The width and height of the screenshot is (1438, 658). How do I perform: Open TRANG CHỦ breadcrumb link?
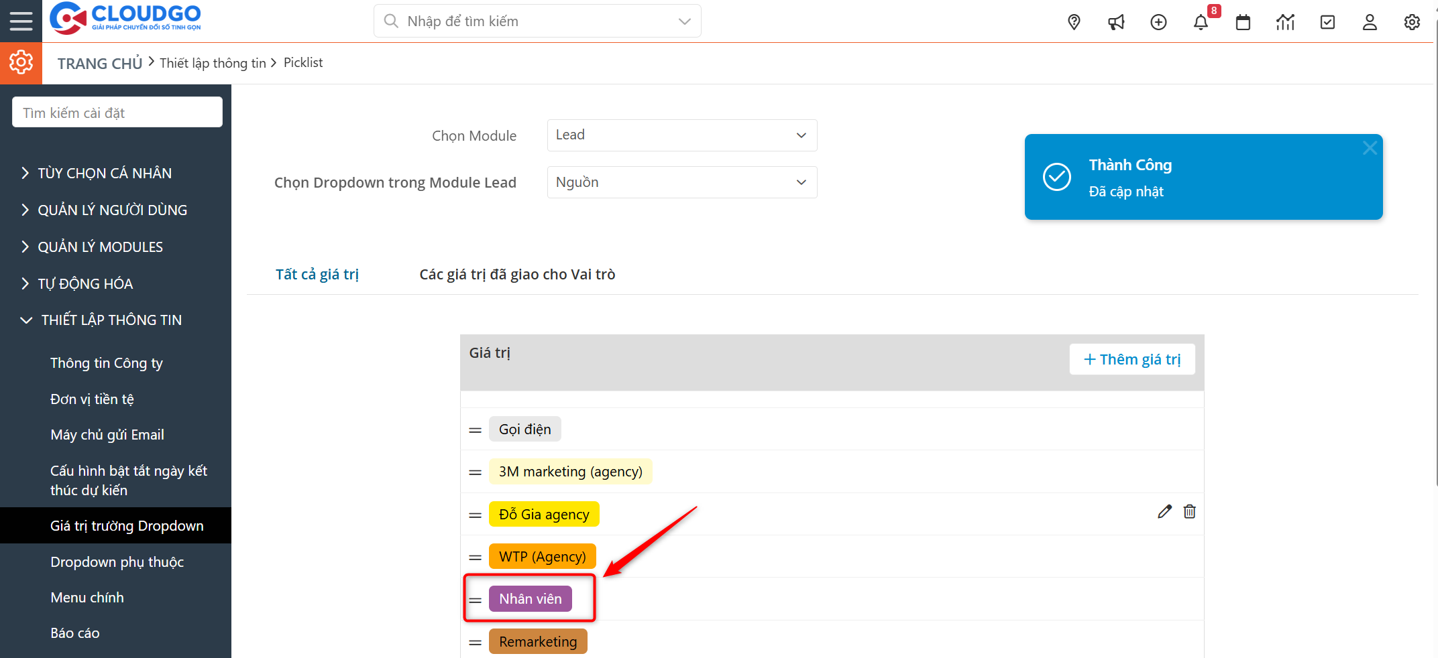pyautogui.click(x=99, y=62)
